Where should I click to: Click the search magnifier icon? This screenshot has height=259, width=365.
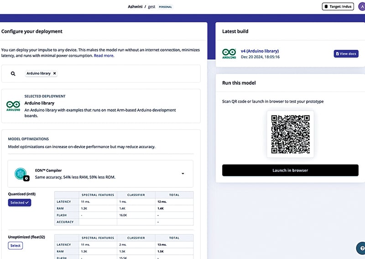pos(13,73)
